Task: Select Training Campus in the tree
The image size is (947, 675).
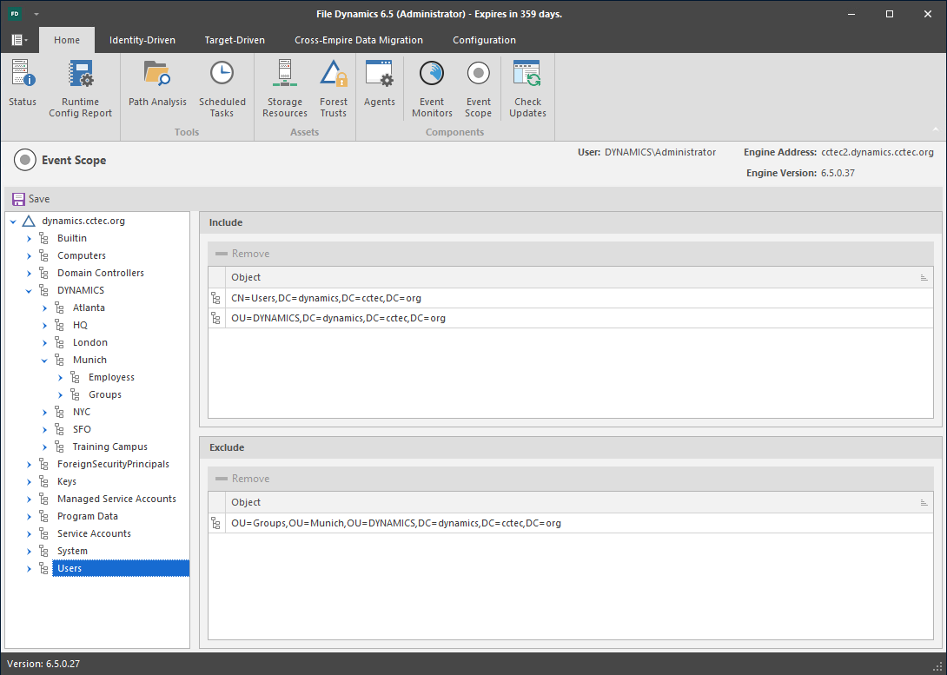Action: [x=109, y=447]
